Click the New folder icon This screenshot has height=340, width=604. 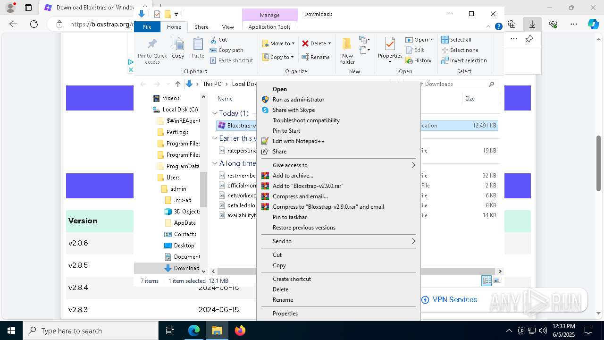tap(347, 44)
